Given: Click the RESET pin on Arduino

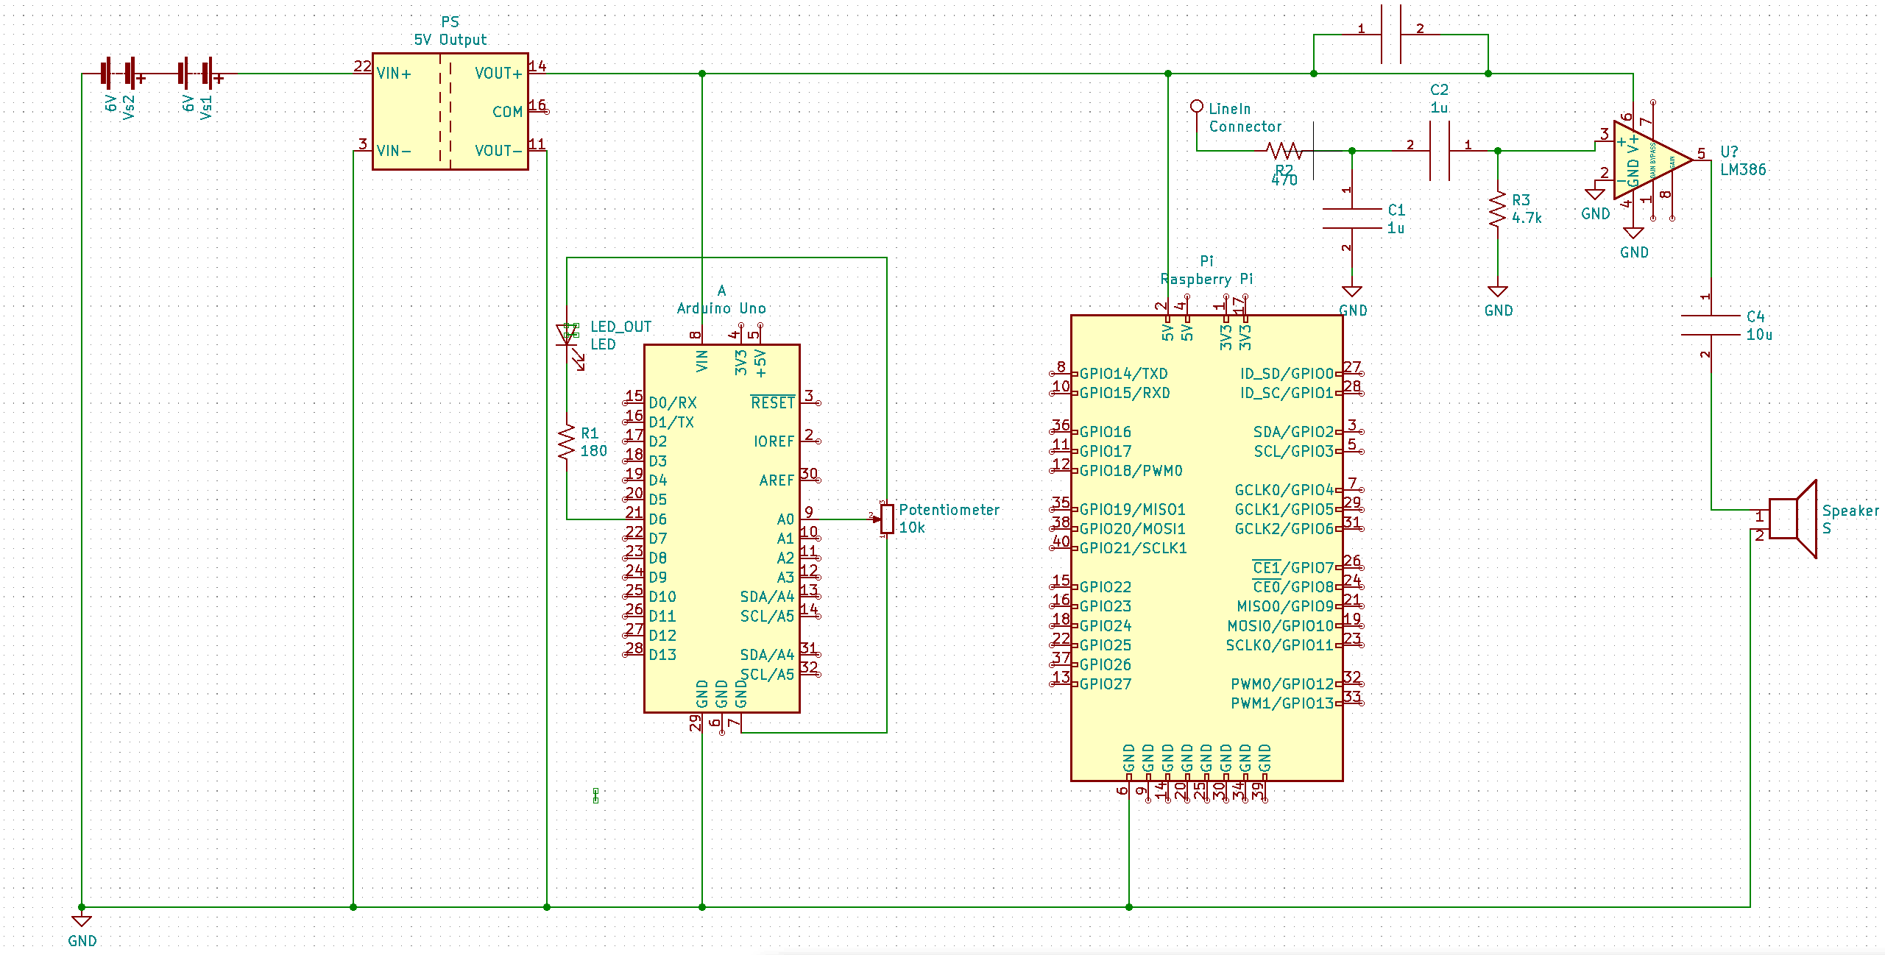Looking at the screenshot, I should coord(773,402).
